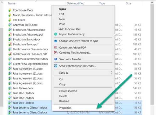This screenshot has height=115, width=156.
Task: Click the Windows Defender shield icon
Action: tap(55, 66)
